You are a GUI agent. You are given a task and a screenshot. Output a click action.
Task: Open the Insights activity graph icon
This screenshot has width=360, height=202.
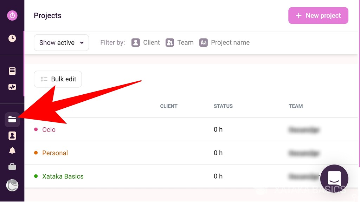(x=12, y=87)
